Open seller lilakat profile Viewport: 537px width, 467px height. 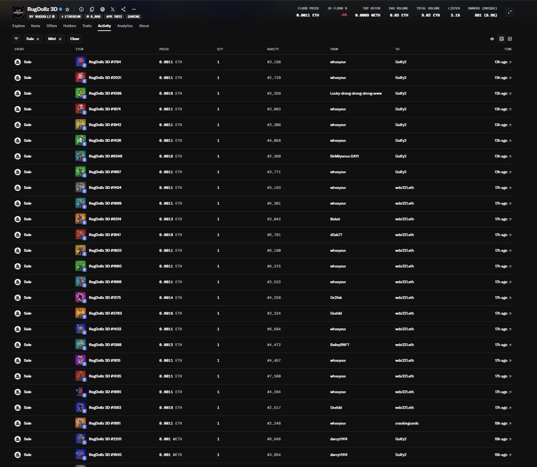[335, 219]
